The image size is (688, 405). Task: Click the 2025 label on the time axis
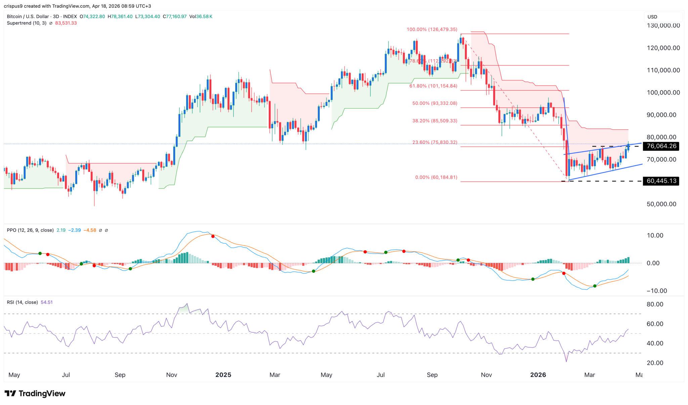(223, 375)
